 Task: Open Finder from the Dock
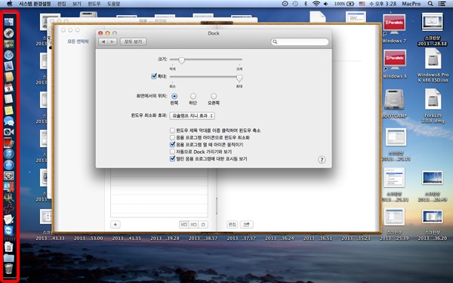[x=8, y=22]
